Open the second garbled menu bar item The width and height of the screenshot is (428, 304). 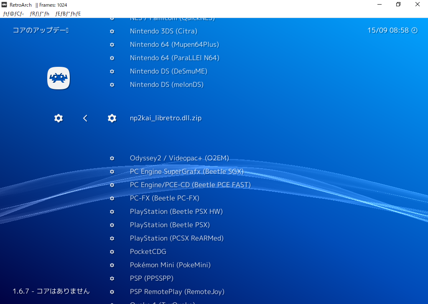click(x=40, y=14)
